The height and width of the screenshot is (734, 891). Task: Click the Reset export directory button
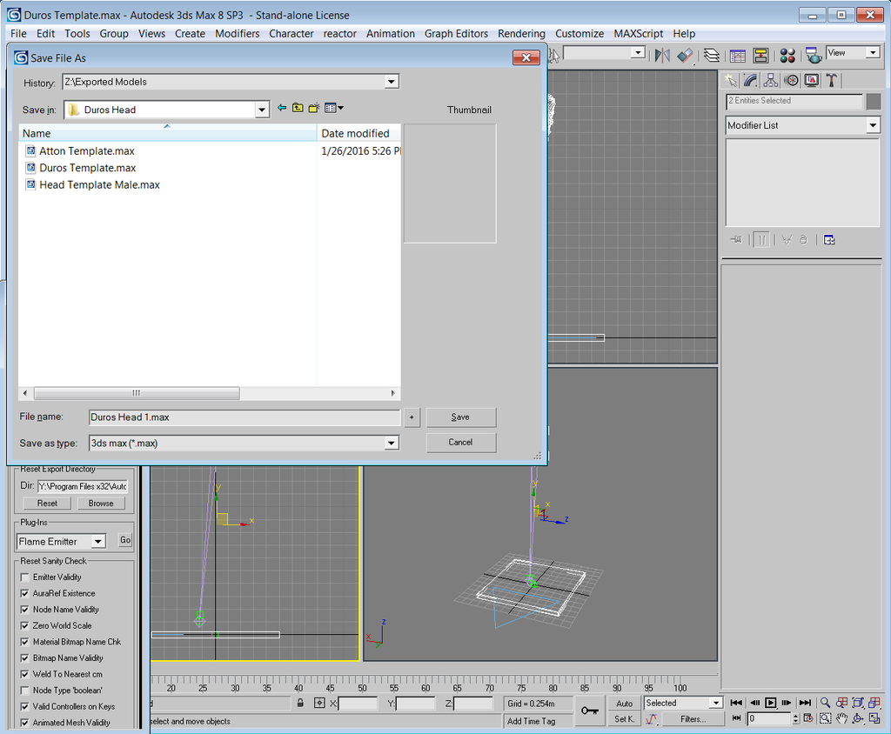pos(47,504)
